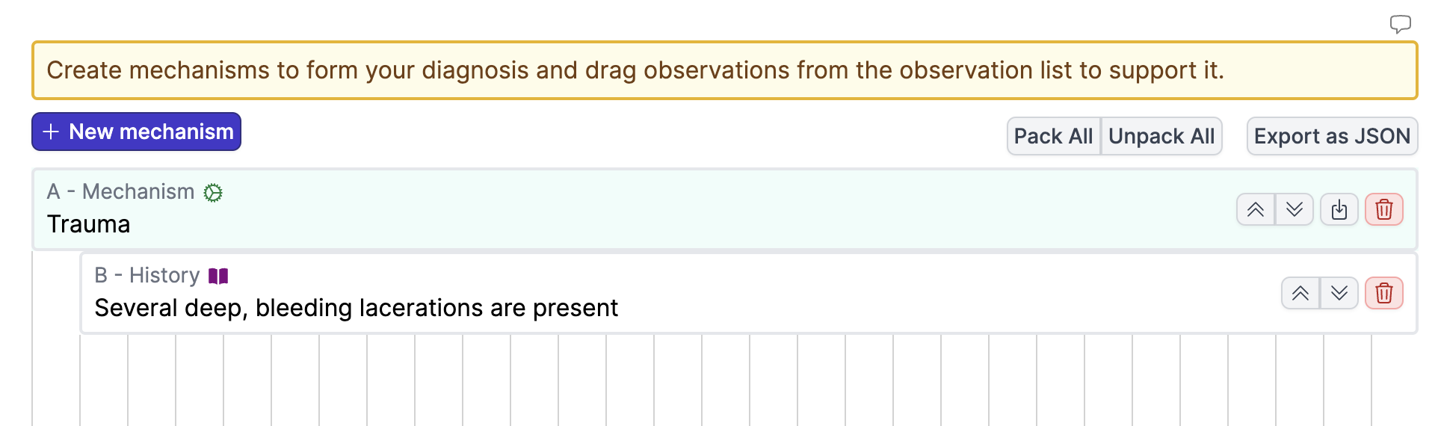This screenshot has width=1441, height=426.
Task: Click the "A - Mechanism" label
Action: pyautogui.click(x=120, y=192)
